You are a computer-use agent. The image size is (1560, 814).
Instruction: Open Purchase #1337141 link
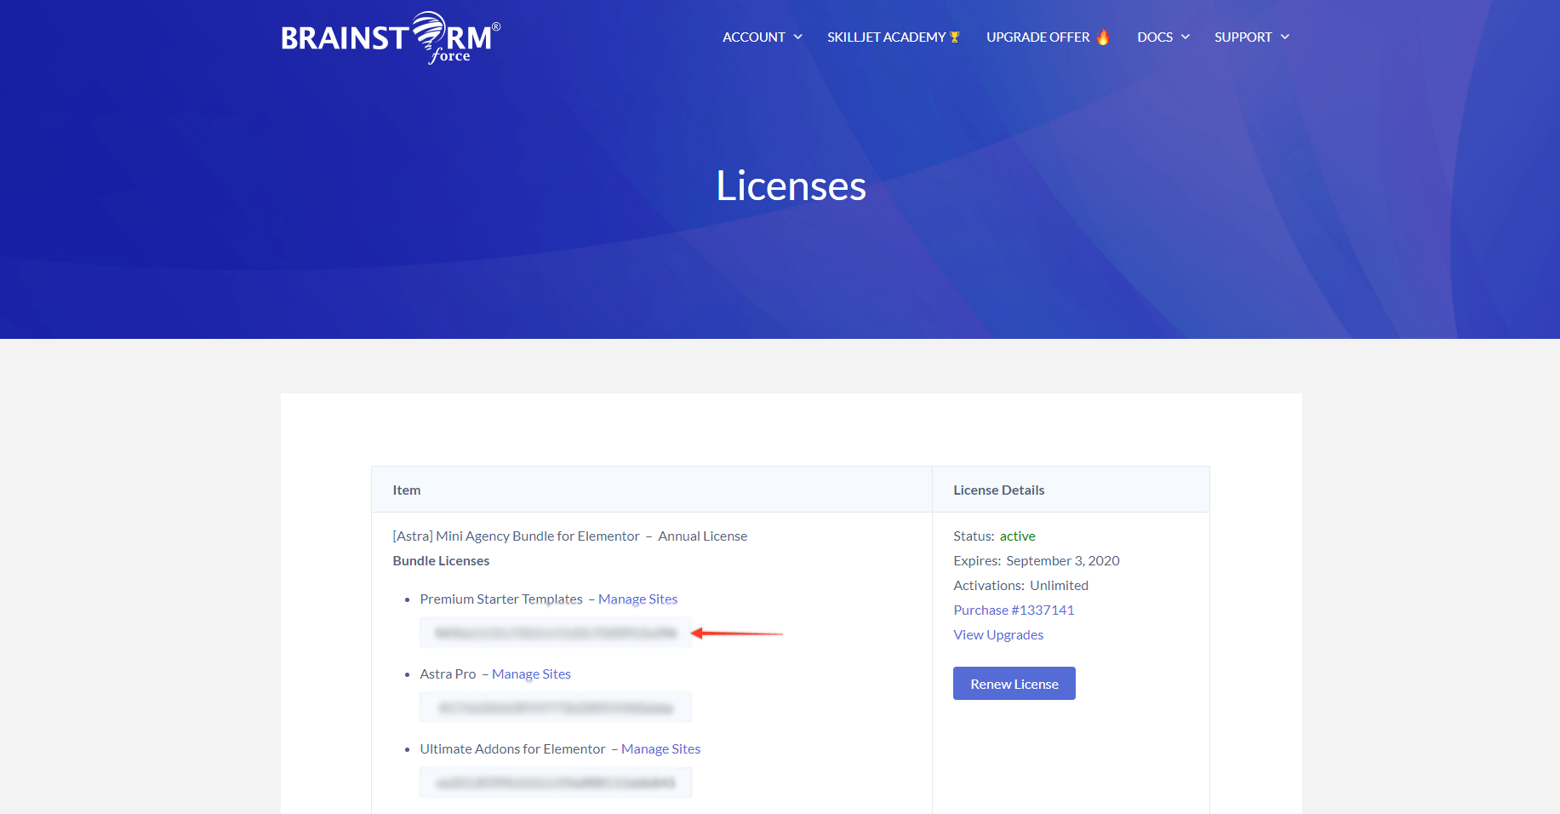[x=1014, y=610]
